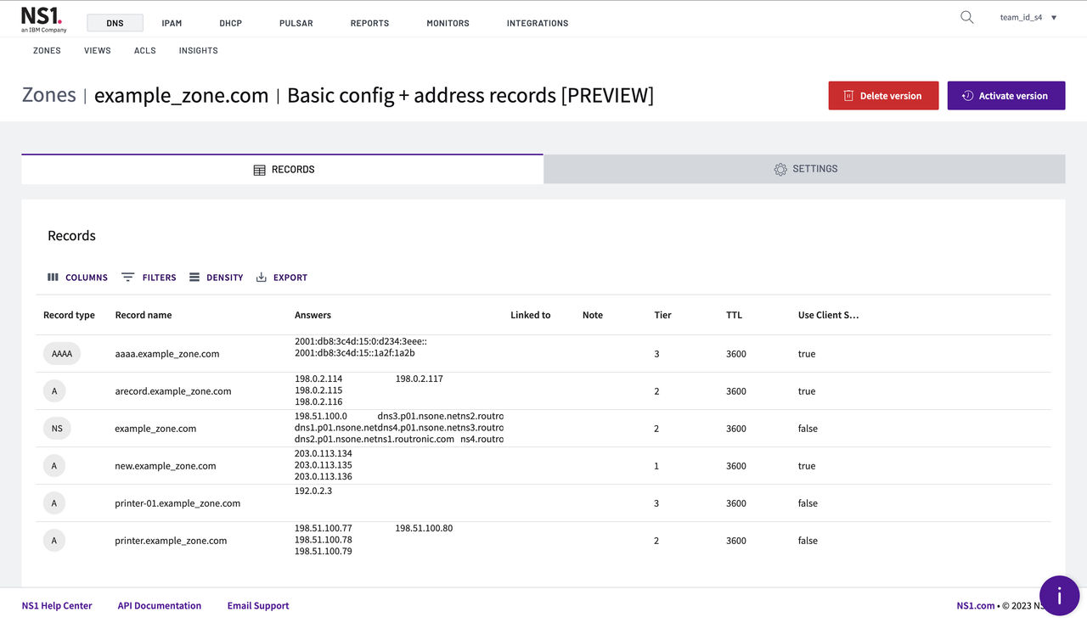Open ACLs sub-navigation

(145, 51)
